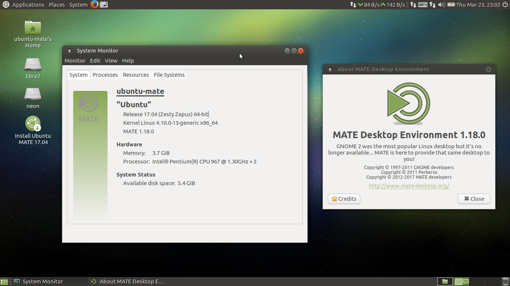The width and height of the screenshot is (510, 286).
Task: Select the libre2 drive icon
Action: tap(33, 68)
